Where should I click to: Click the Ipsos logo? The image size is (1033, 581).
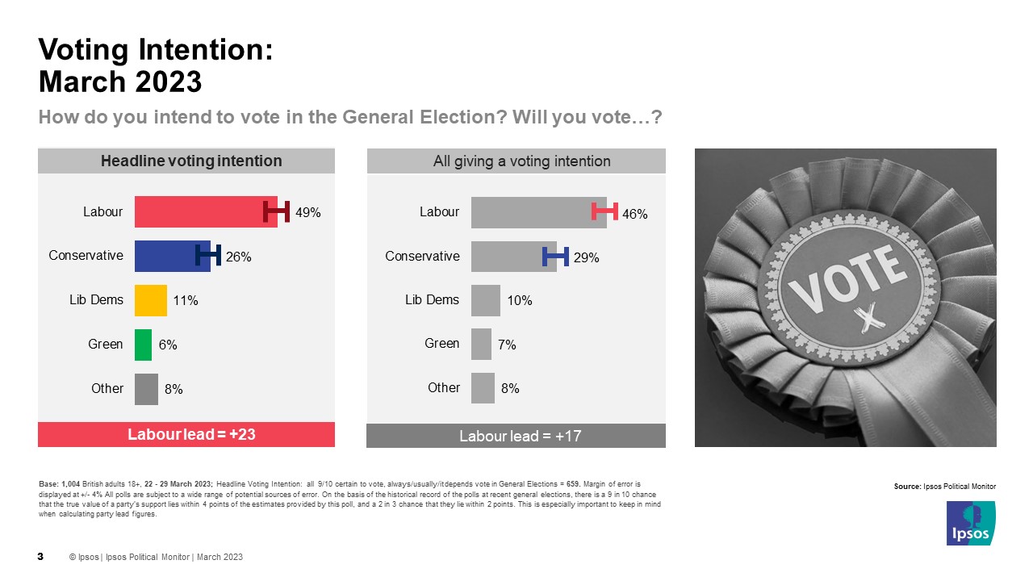click(971, 523)
